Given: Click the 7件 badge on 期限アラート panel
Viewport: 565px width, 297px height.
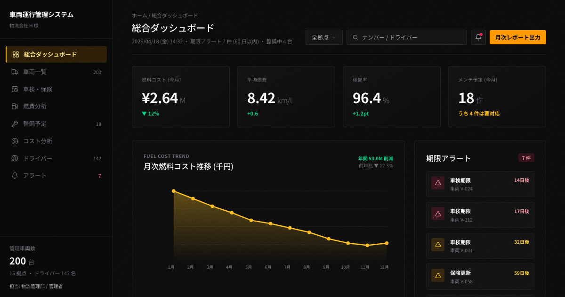Looking at the screenshot, I should pos(526,158).
